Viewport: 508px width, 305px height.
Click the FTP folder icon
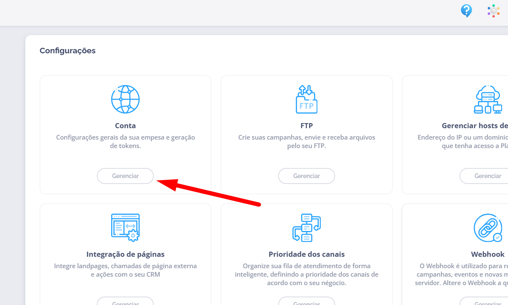pos(306,99)
